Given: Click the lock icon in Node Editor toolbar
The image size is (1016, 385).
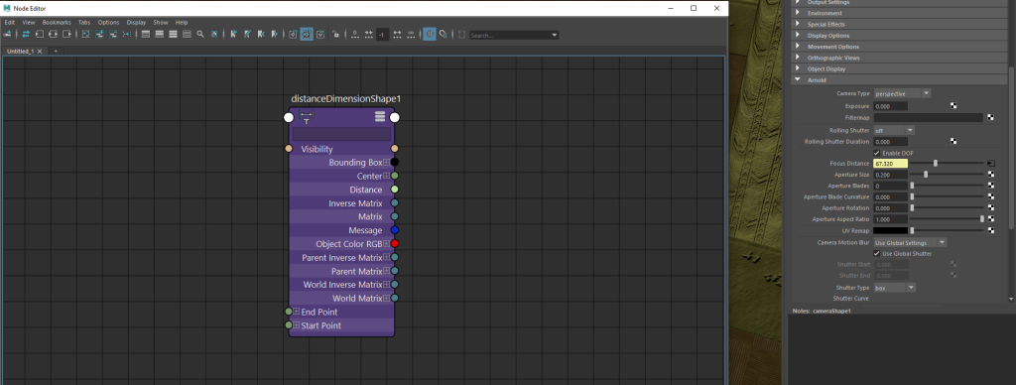Looking at the screenshot, I should pos(335,35).
